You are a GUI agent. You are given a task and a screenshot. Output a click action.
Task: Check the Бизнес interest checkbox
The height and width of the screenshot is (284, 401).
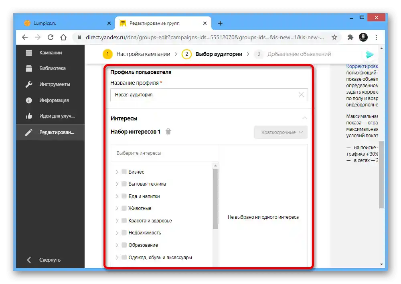(x=124, y=172)
